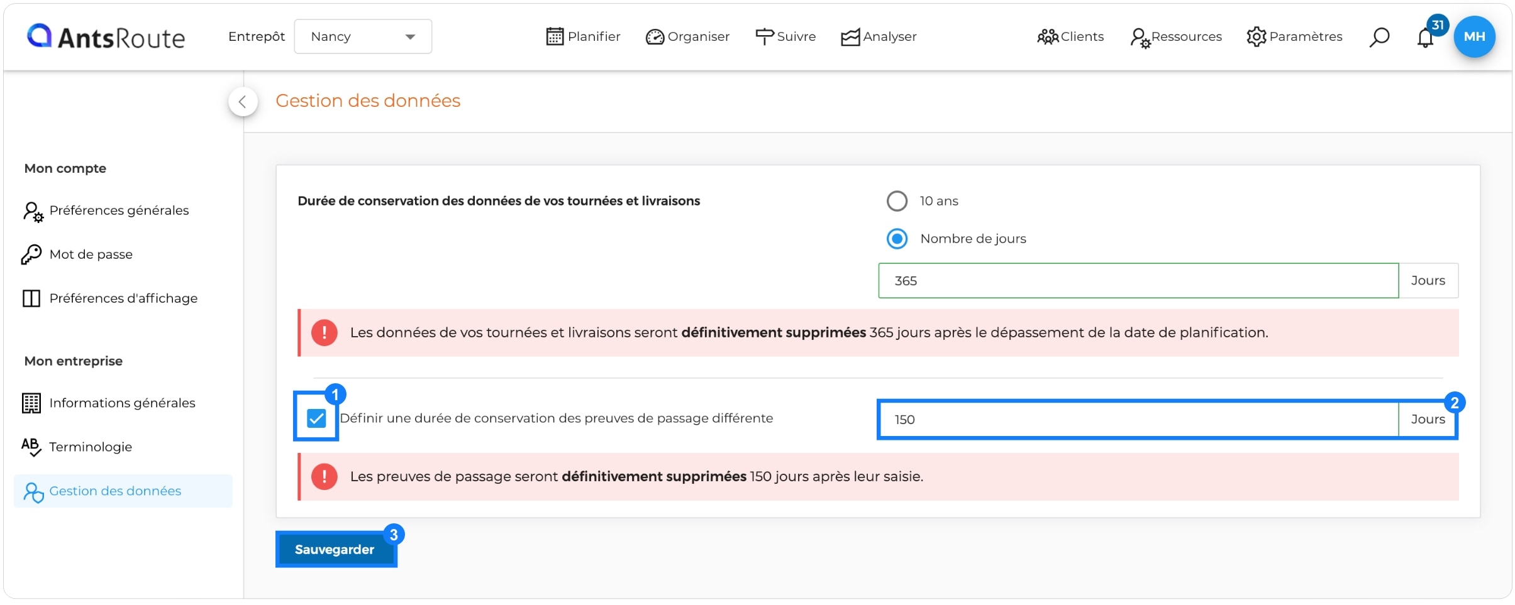Open the Paramètres menu label

[1306, 36]
